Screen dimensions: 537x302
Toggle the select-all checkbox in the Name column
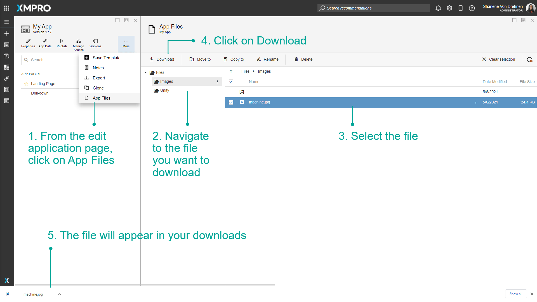(x=231, y=82)
